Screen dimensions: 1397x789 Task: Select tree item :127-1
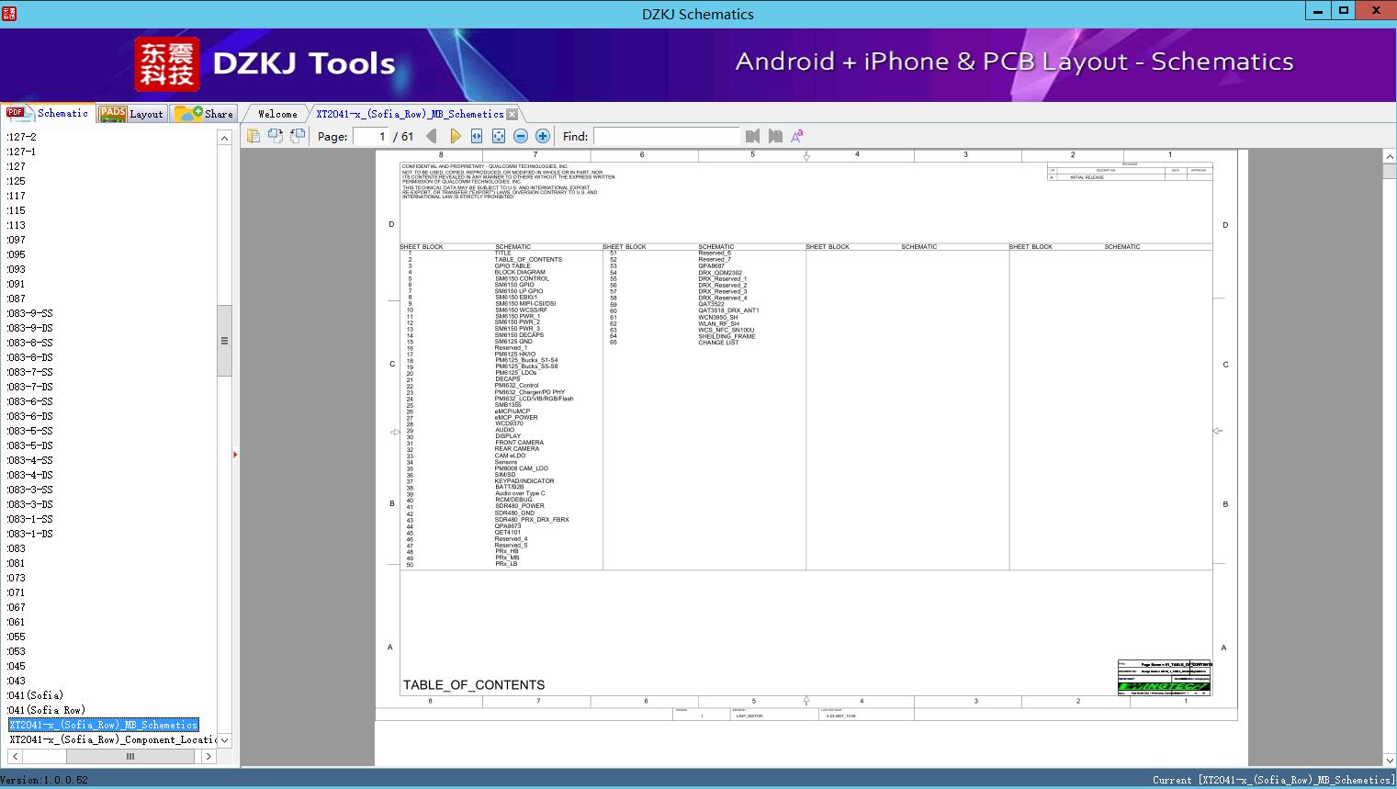[22, 152]
